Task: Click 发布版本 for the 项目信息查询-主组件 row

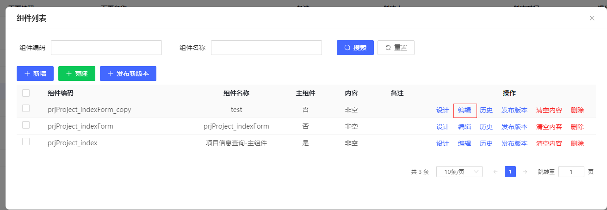Action: pyautogui.click(x=514, y=143)
